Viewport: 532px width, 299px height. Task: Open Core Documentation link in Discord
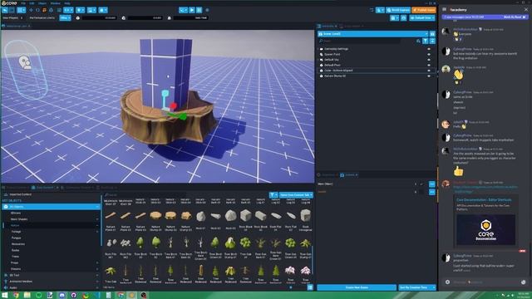point(484,200)
